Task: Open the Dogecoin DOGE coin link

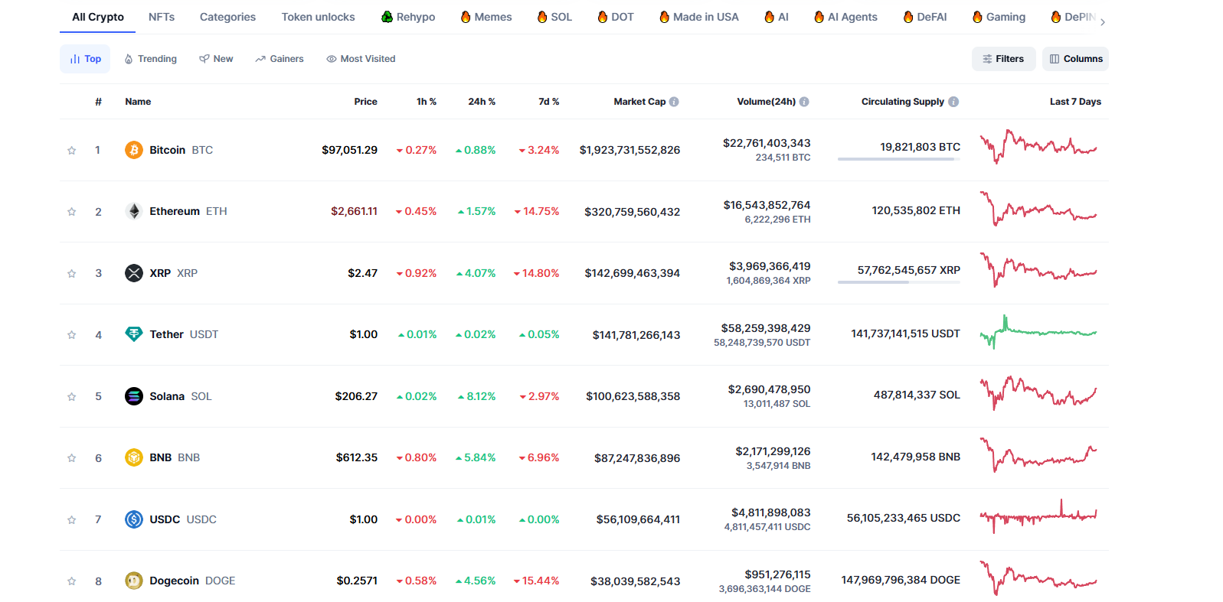Action: pyautogui.click(x=192, y=581)
